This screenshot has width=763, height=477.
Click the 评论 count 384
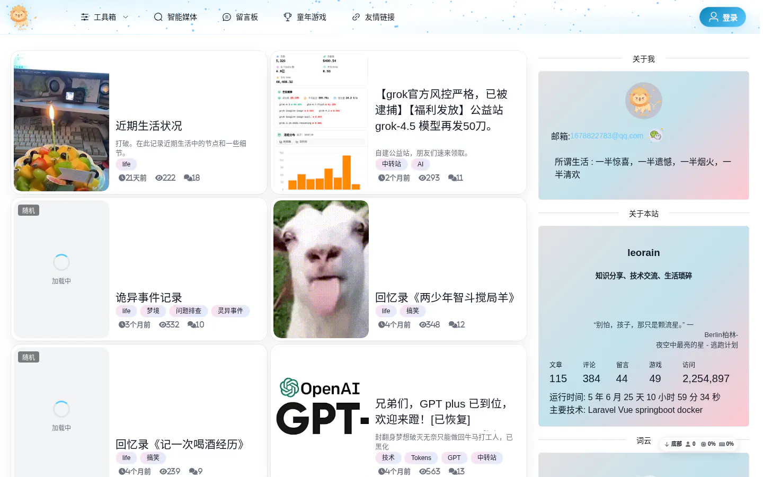point(591,378)
